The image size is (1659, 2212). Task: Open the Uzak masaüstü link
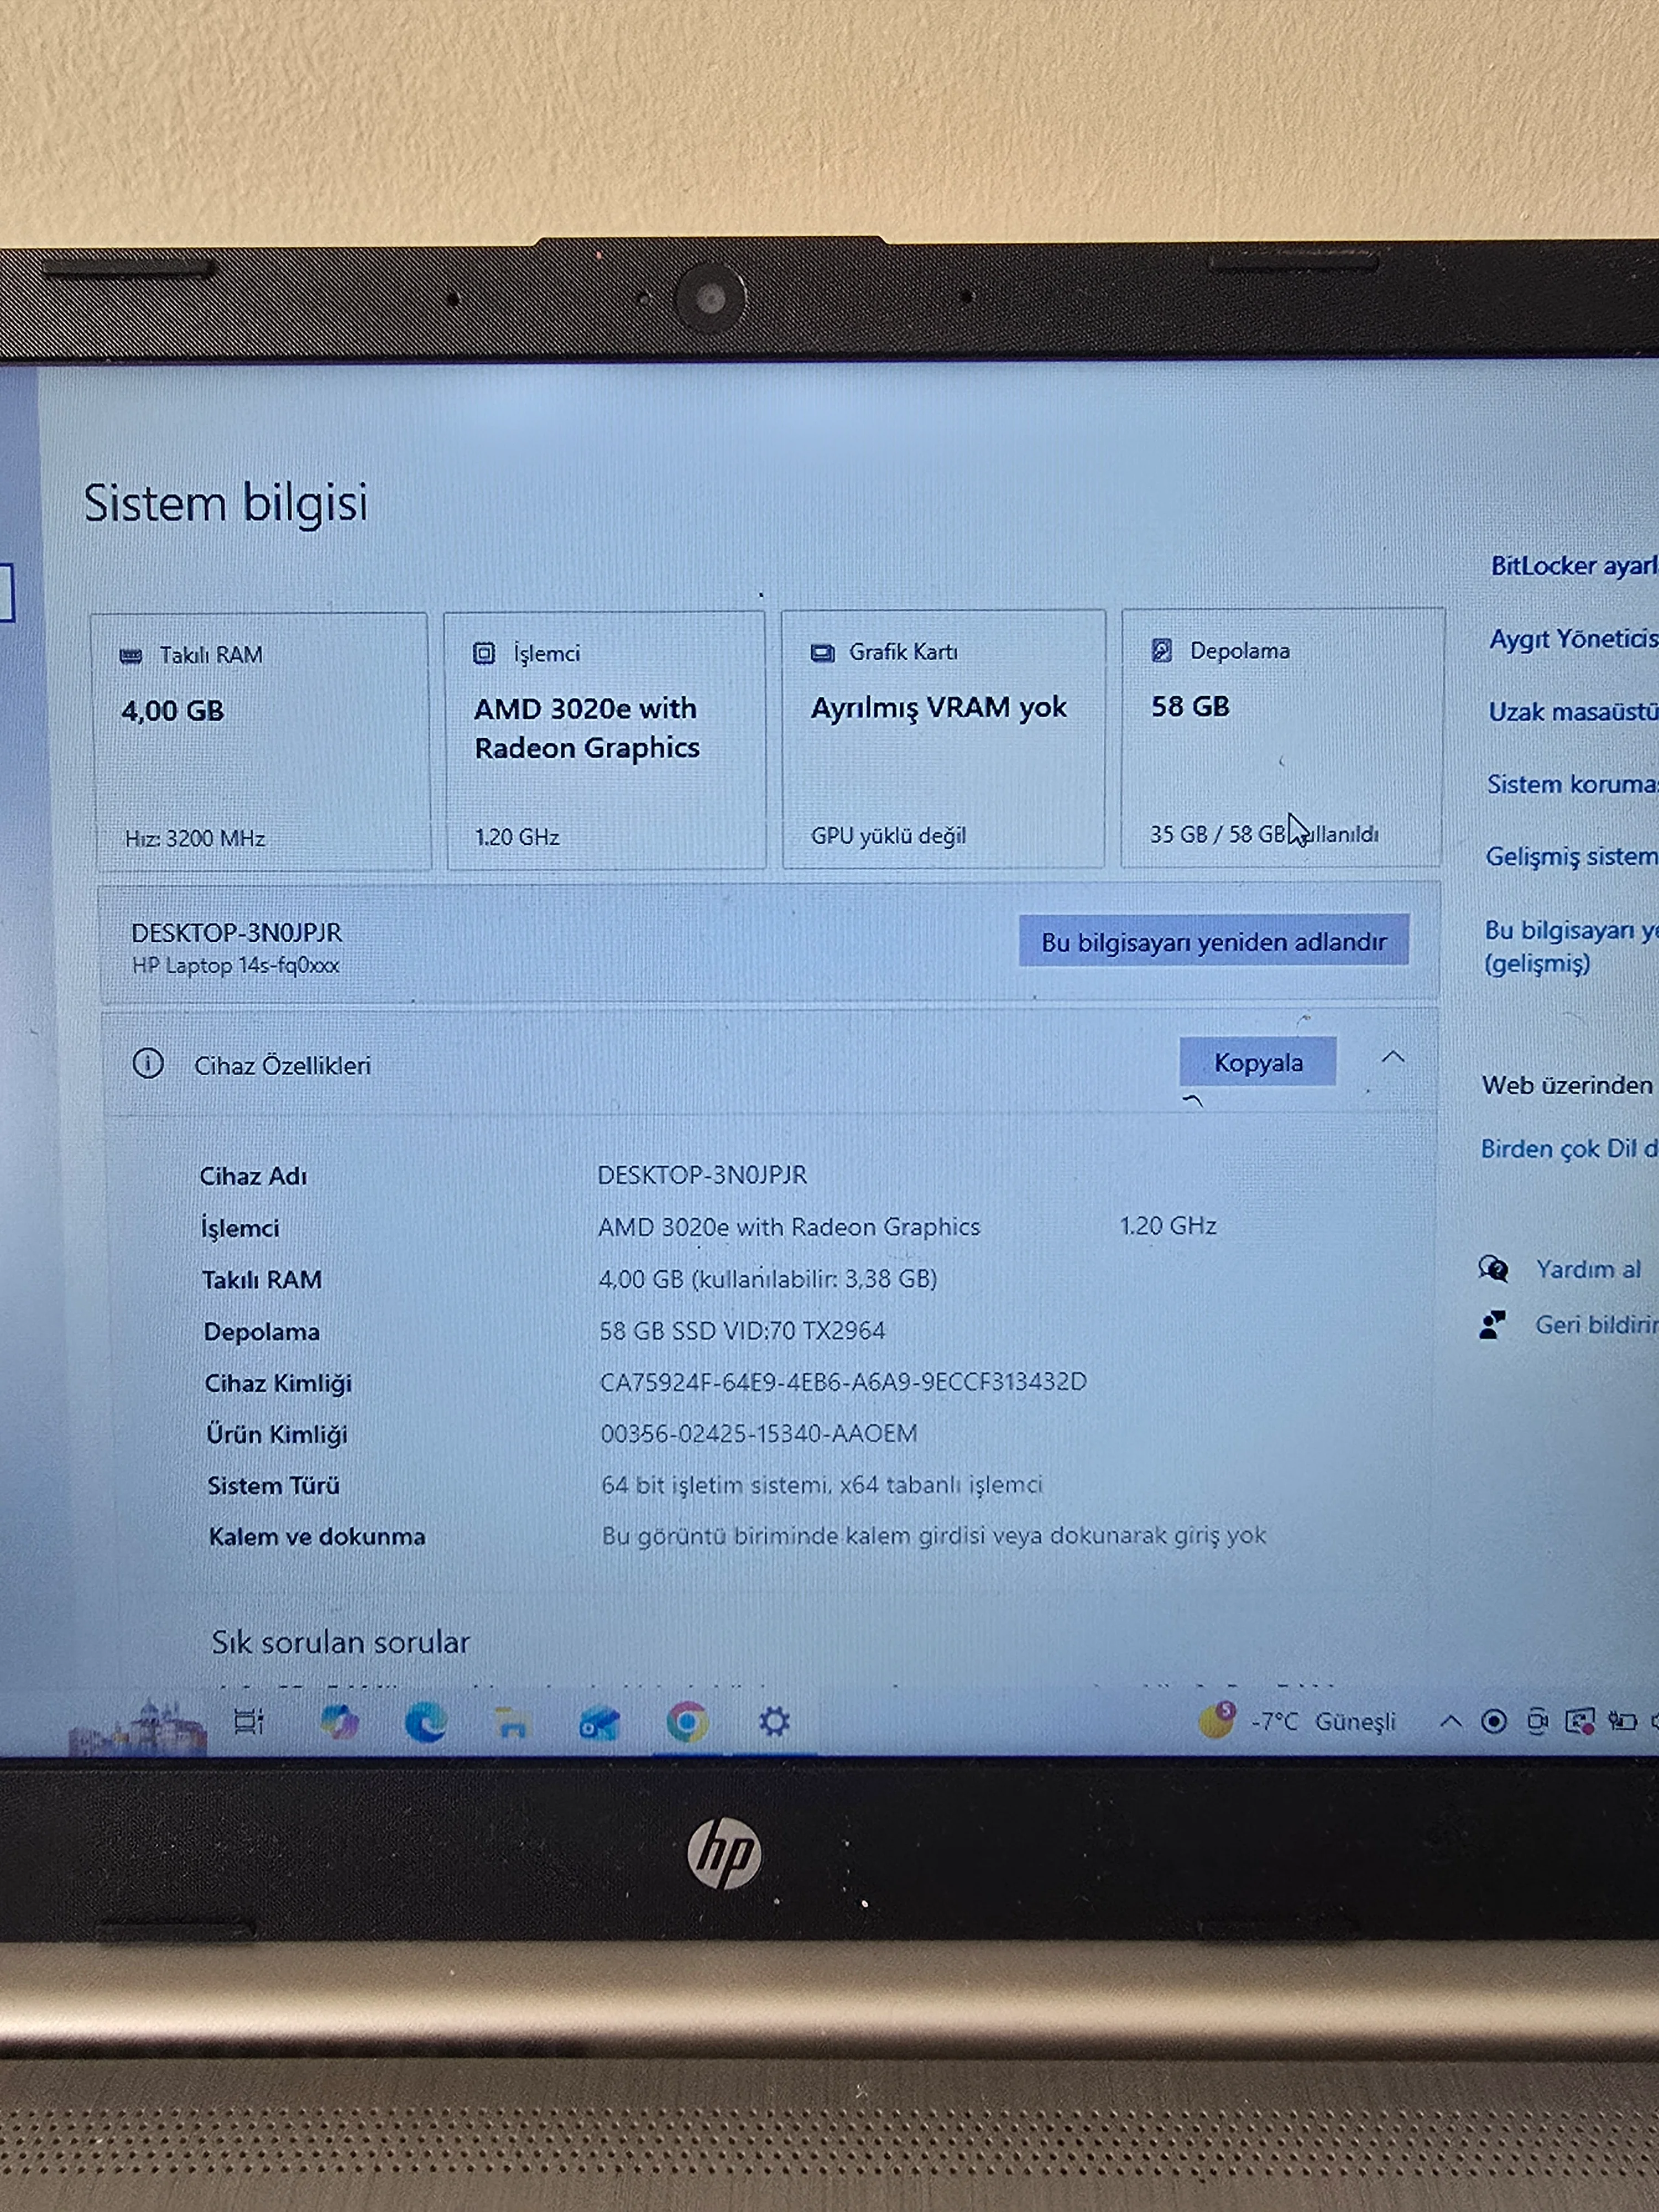pyautogui.click(x=1572, y=711)
